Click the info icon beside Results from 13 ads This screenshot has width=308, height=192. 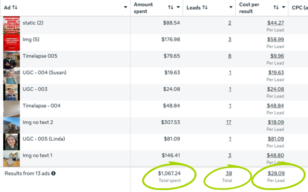(53, 173)
